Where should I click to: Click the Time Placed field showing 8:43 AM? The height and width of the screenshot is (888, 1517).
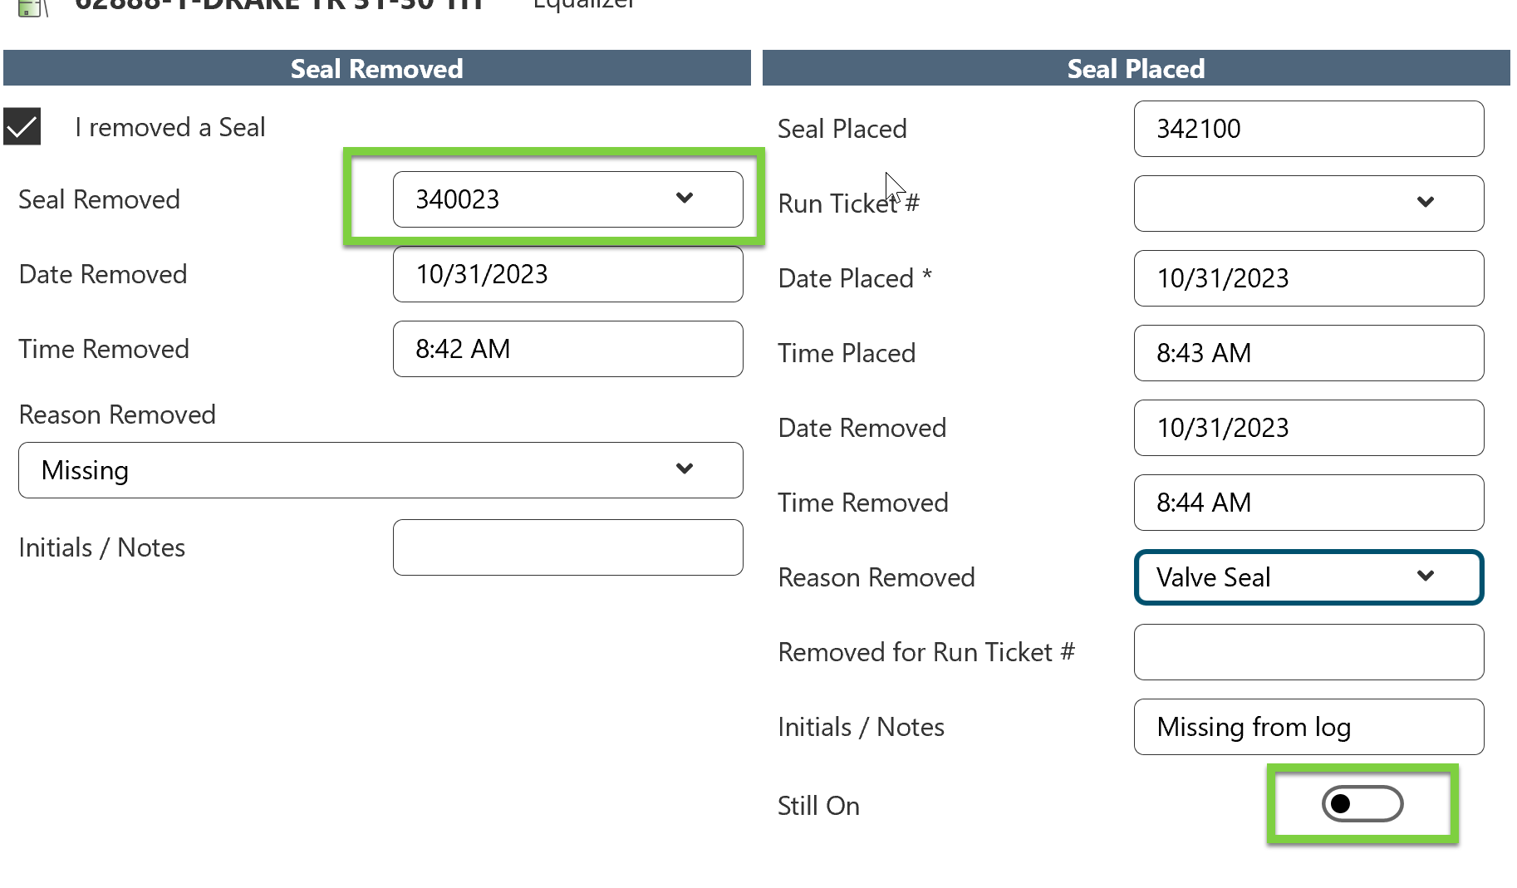pyautogui.click(x=1308, y=353)
